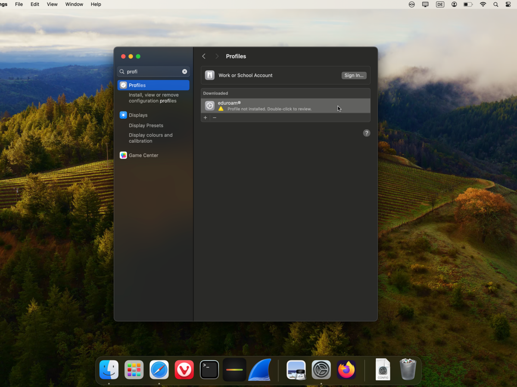517x387 pixels.
Task: Select Profiles in the sidebar
Action: click(x=153, y=85)
